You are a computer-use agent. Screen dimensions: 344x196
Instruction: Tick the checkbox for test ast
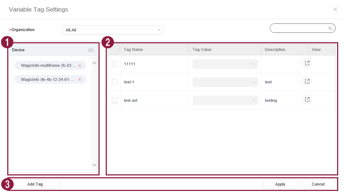click(x=114, y=100)
